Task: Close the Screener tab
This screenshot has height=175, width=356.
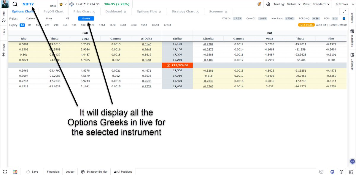Action: 226,12
